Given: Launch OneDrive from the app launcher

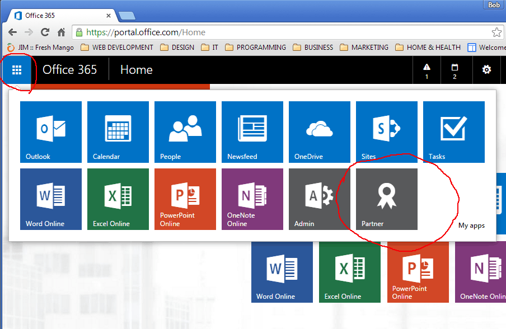Looking at the screenshot, I should (319, 131).
